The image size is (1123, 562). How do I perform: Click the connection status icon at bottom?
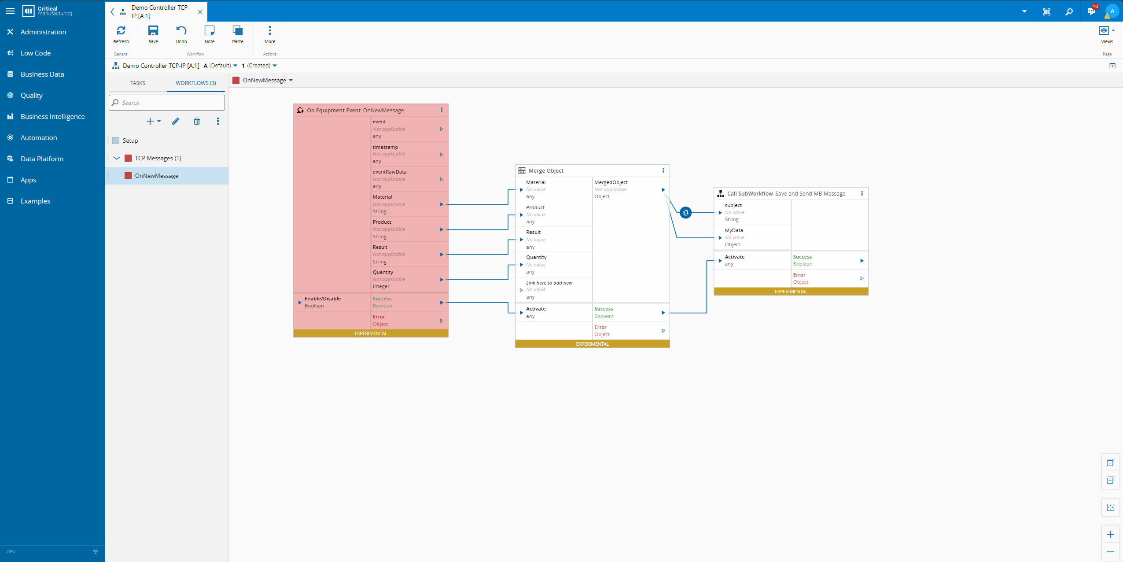point(96,551)
